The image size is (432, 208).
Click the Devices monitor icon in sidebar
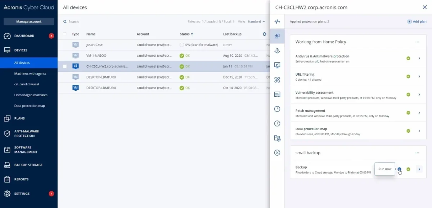click(x=7, y=50)
